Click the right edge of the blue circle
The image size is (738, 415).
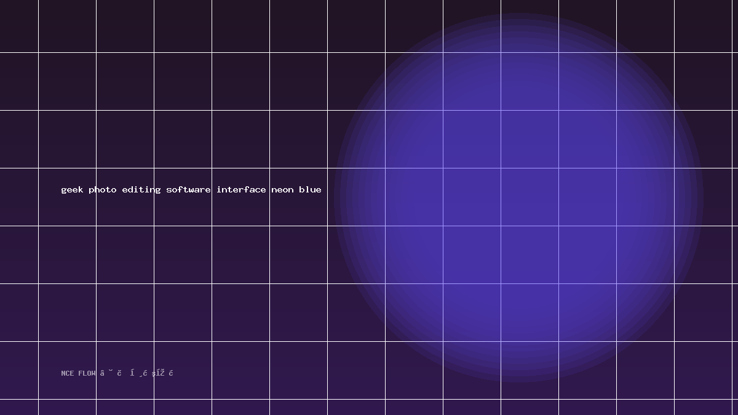(x=702, y=197)
